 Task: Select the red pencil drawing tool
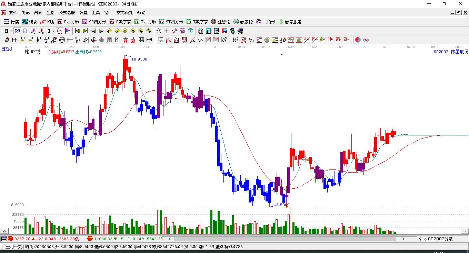pyautogui.click(x=6, y=40)
